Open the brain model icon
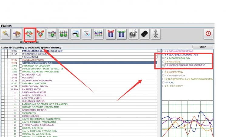Image resolution: width=233 pixels, height=137 pixels. (x=17, y=34)
